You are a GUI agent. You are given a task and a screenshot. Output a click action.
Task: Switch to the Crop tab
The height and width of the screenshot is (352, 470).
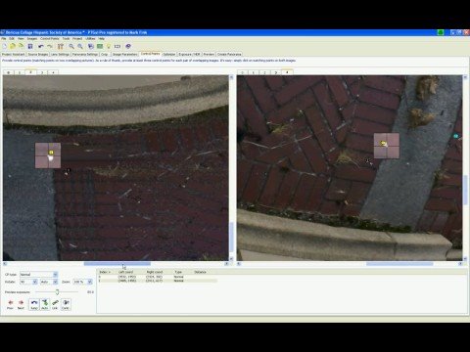pos(104,54)
